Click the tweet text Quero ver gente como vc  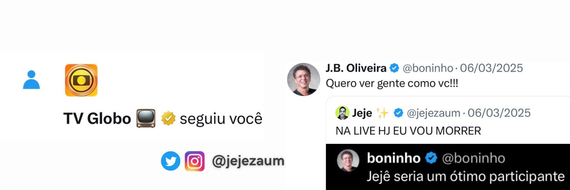392,84
